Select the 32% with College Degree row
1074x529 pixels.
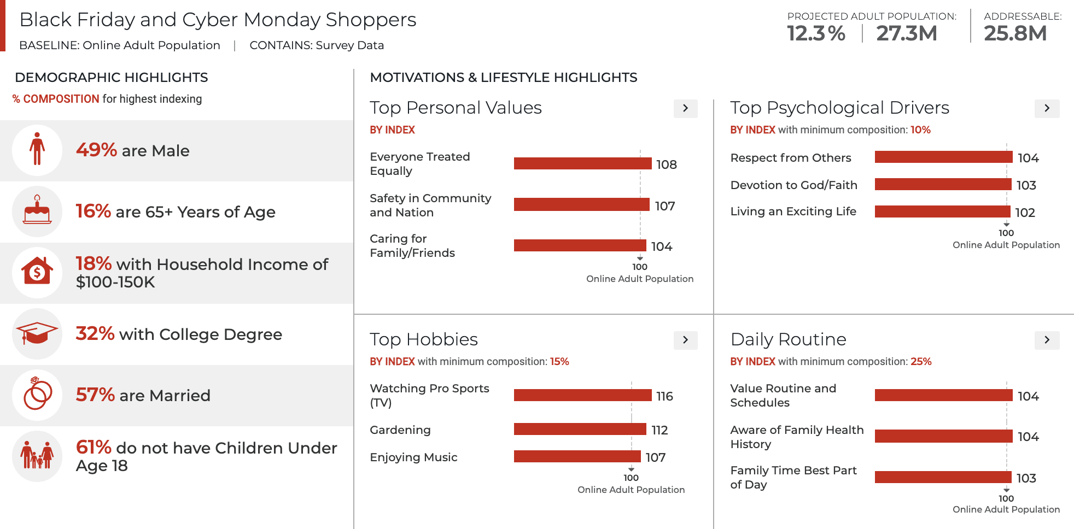[178, 334]
